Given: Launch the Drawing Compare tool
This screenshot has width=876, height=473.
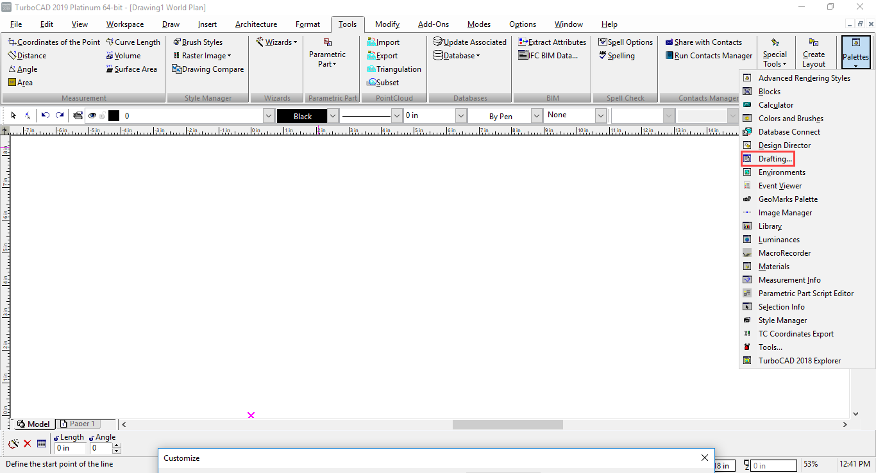Looking at the screenshot, I should pos(208,69).
